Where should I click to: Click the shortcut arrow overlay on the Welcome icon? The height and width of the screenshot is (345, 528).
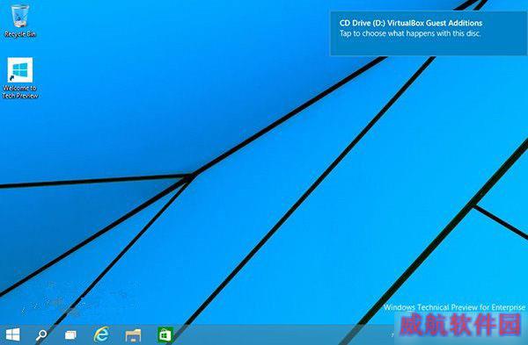[x=11, y=78]
